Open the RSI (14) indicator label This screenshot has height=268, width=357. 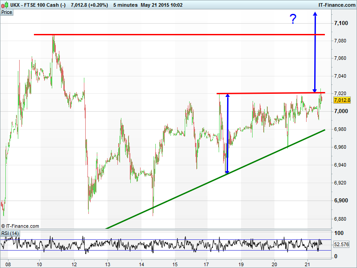pyautogui.click(x=10, y=233)
